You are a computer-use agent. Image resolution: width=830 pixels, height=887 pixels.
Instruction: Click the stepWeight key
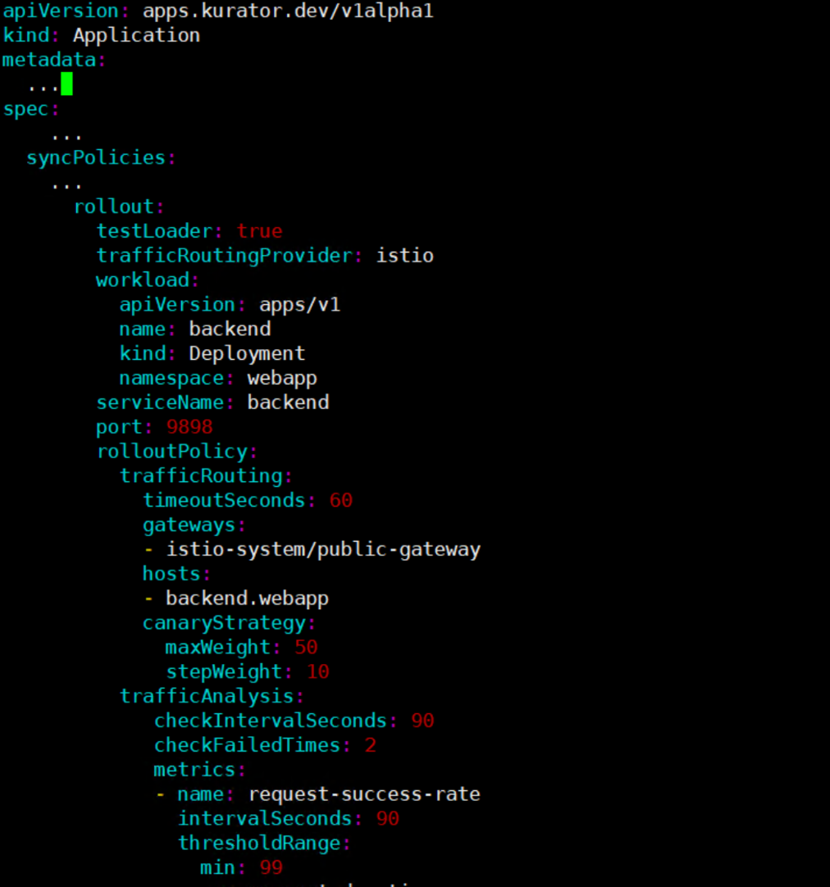[224, 671]
